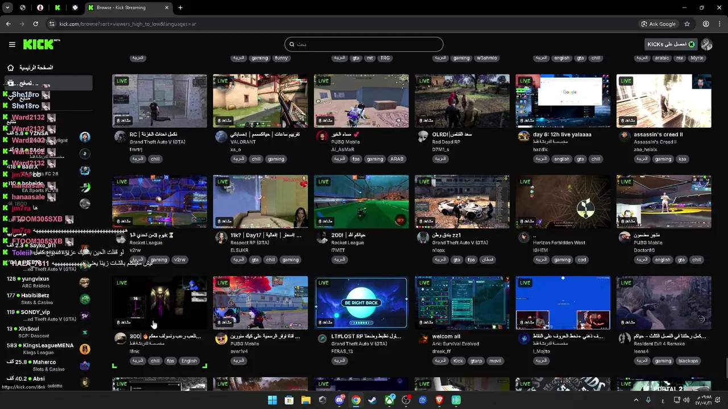
Task: Focus the Kick search input field
Action: tap(364, 44)
